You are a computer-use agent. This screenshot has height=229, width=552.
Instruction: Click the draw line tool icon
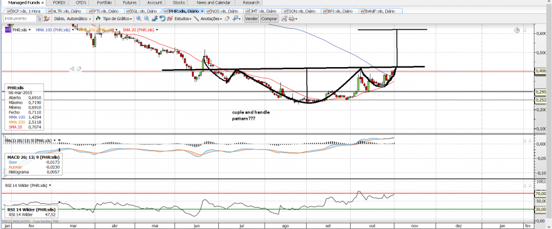coord(196,18)
